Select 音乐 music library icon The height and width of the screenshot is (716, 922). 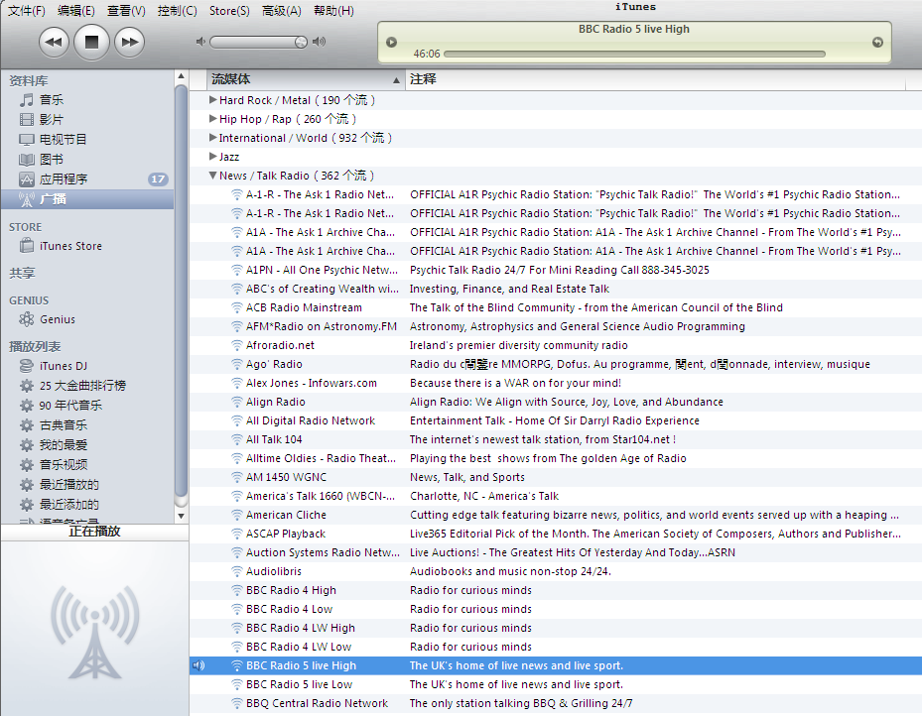pos(27,100)
